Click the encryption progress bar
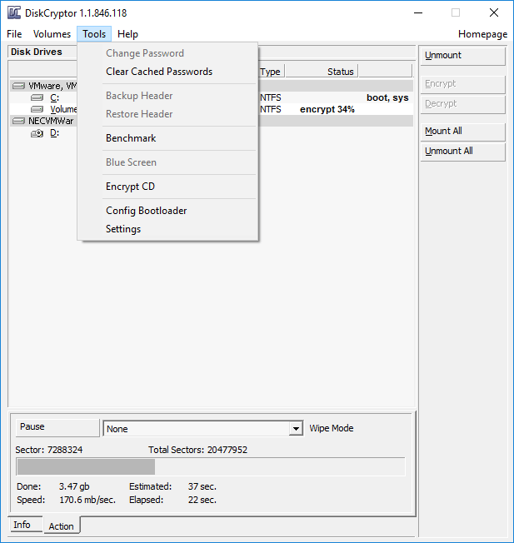This screenshot has height=543, width=514. 211,467
